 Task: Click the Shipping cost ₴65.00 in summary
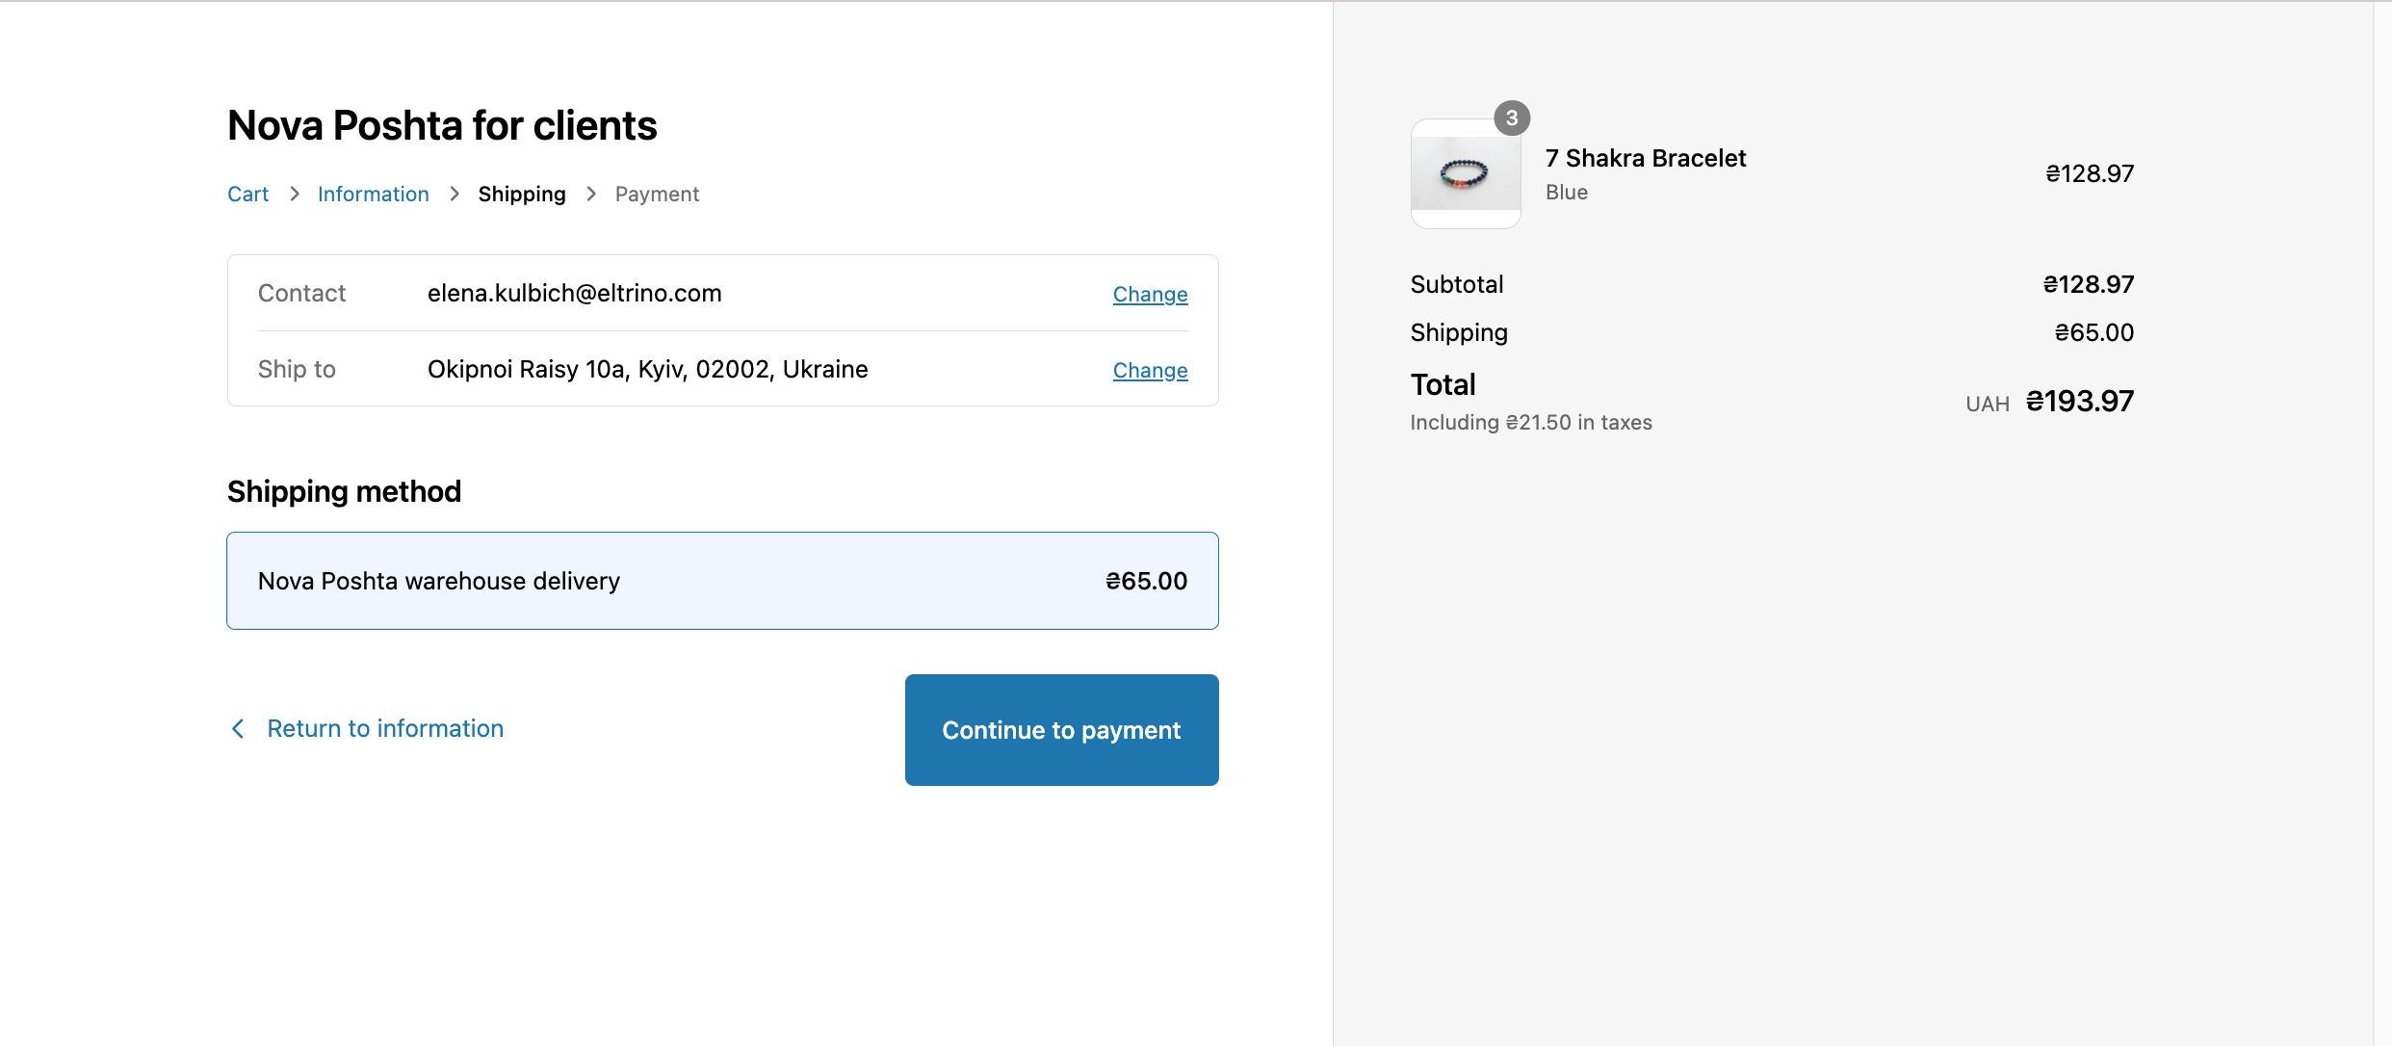[2093, 332]
